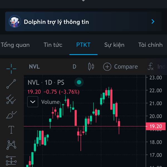The image size is (167, 167).
Task: Switch to the Tổng quan tab
Action: (x=15, y=45)
